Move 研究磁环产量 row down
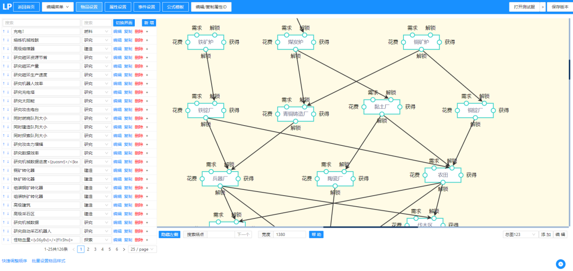Viewport: 573px width, 271px height. [x=7, y=66]
